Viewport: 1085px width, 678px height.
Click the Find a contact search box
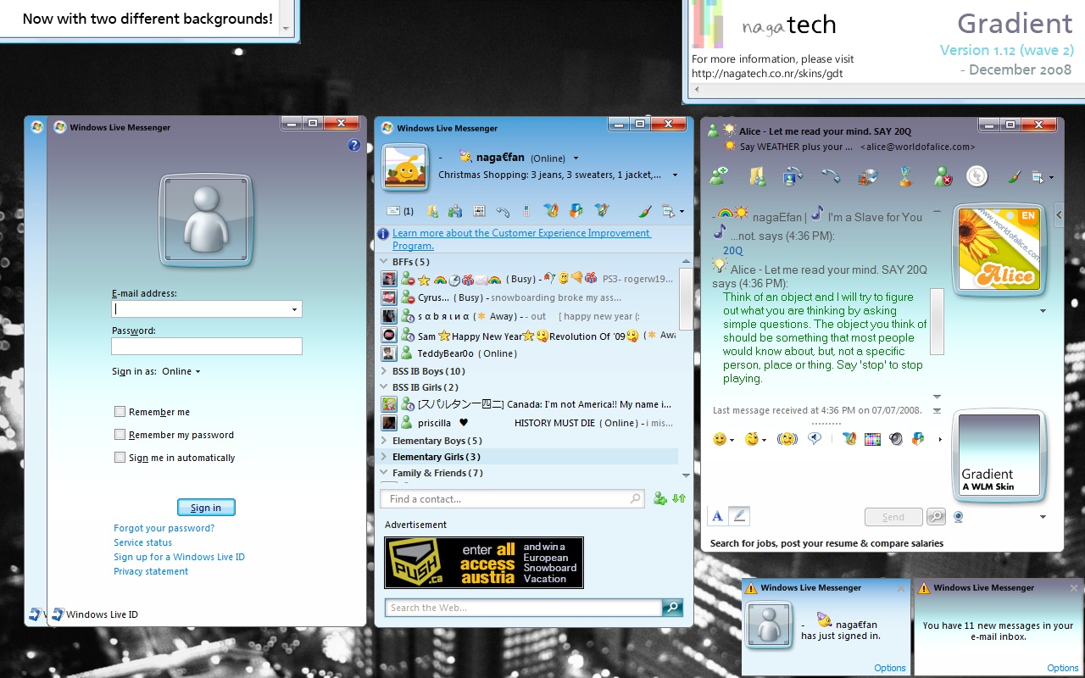(x=511, y=499)
